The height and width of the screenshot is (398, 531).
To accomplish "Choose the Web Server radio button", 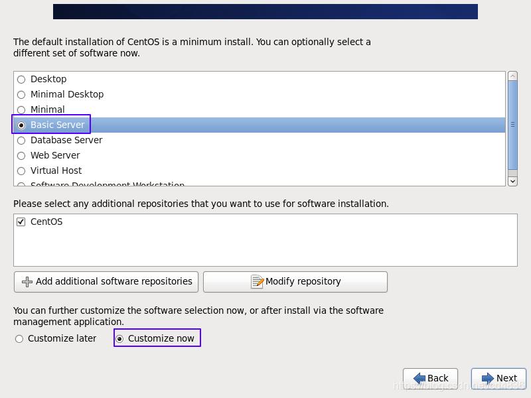I will tap(21, 156).
